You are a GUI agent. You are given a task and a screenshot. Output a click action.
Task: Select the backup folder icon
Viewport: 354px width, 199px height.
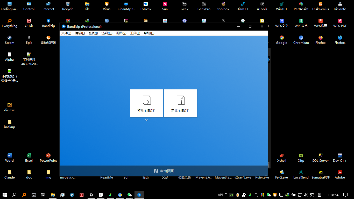10,124
